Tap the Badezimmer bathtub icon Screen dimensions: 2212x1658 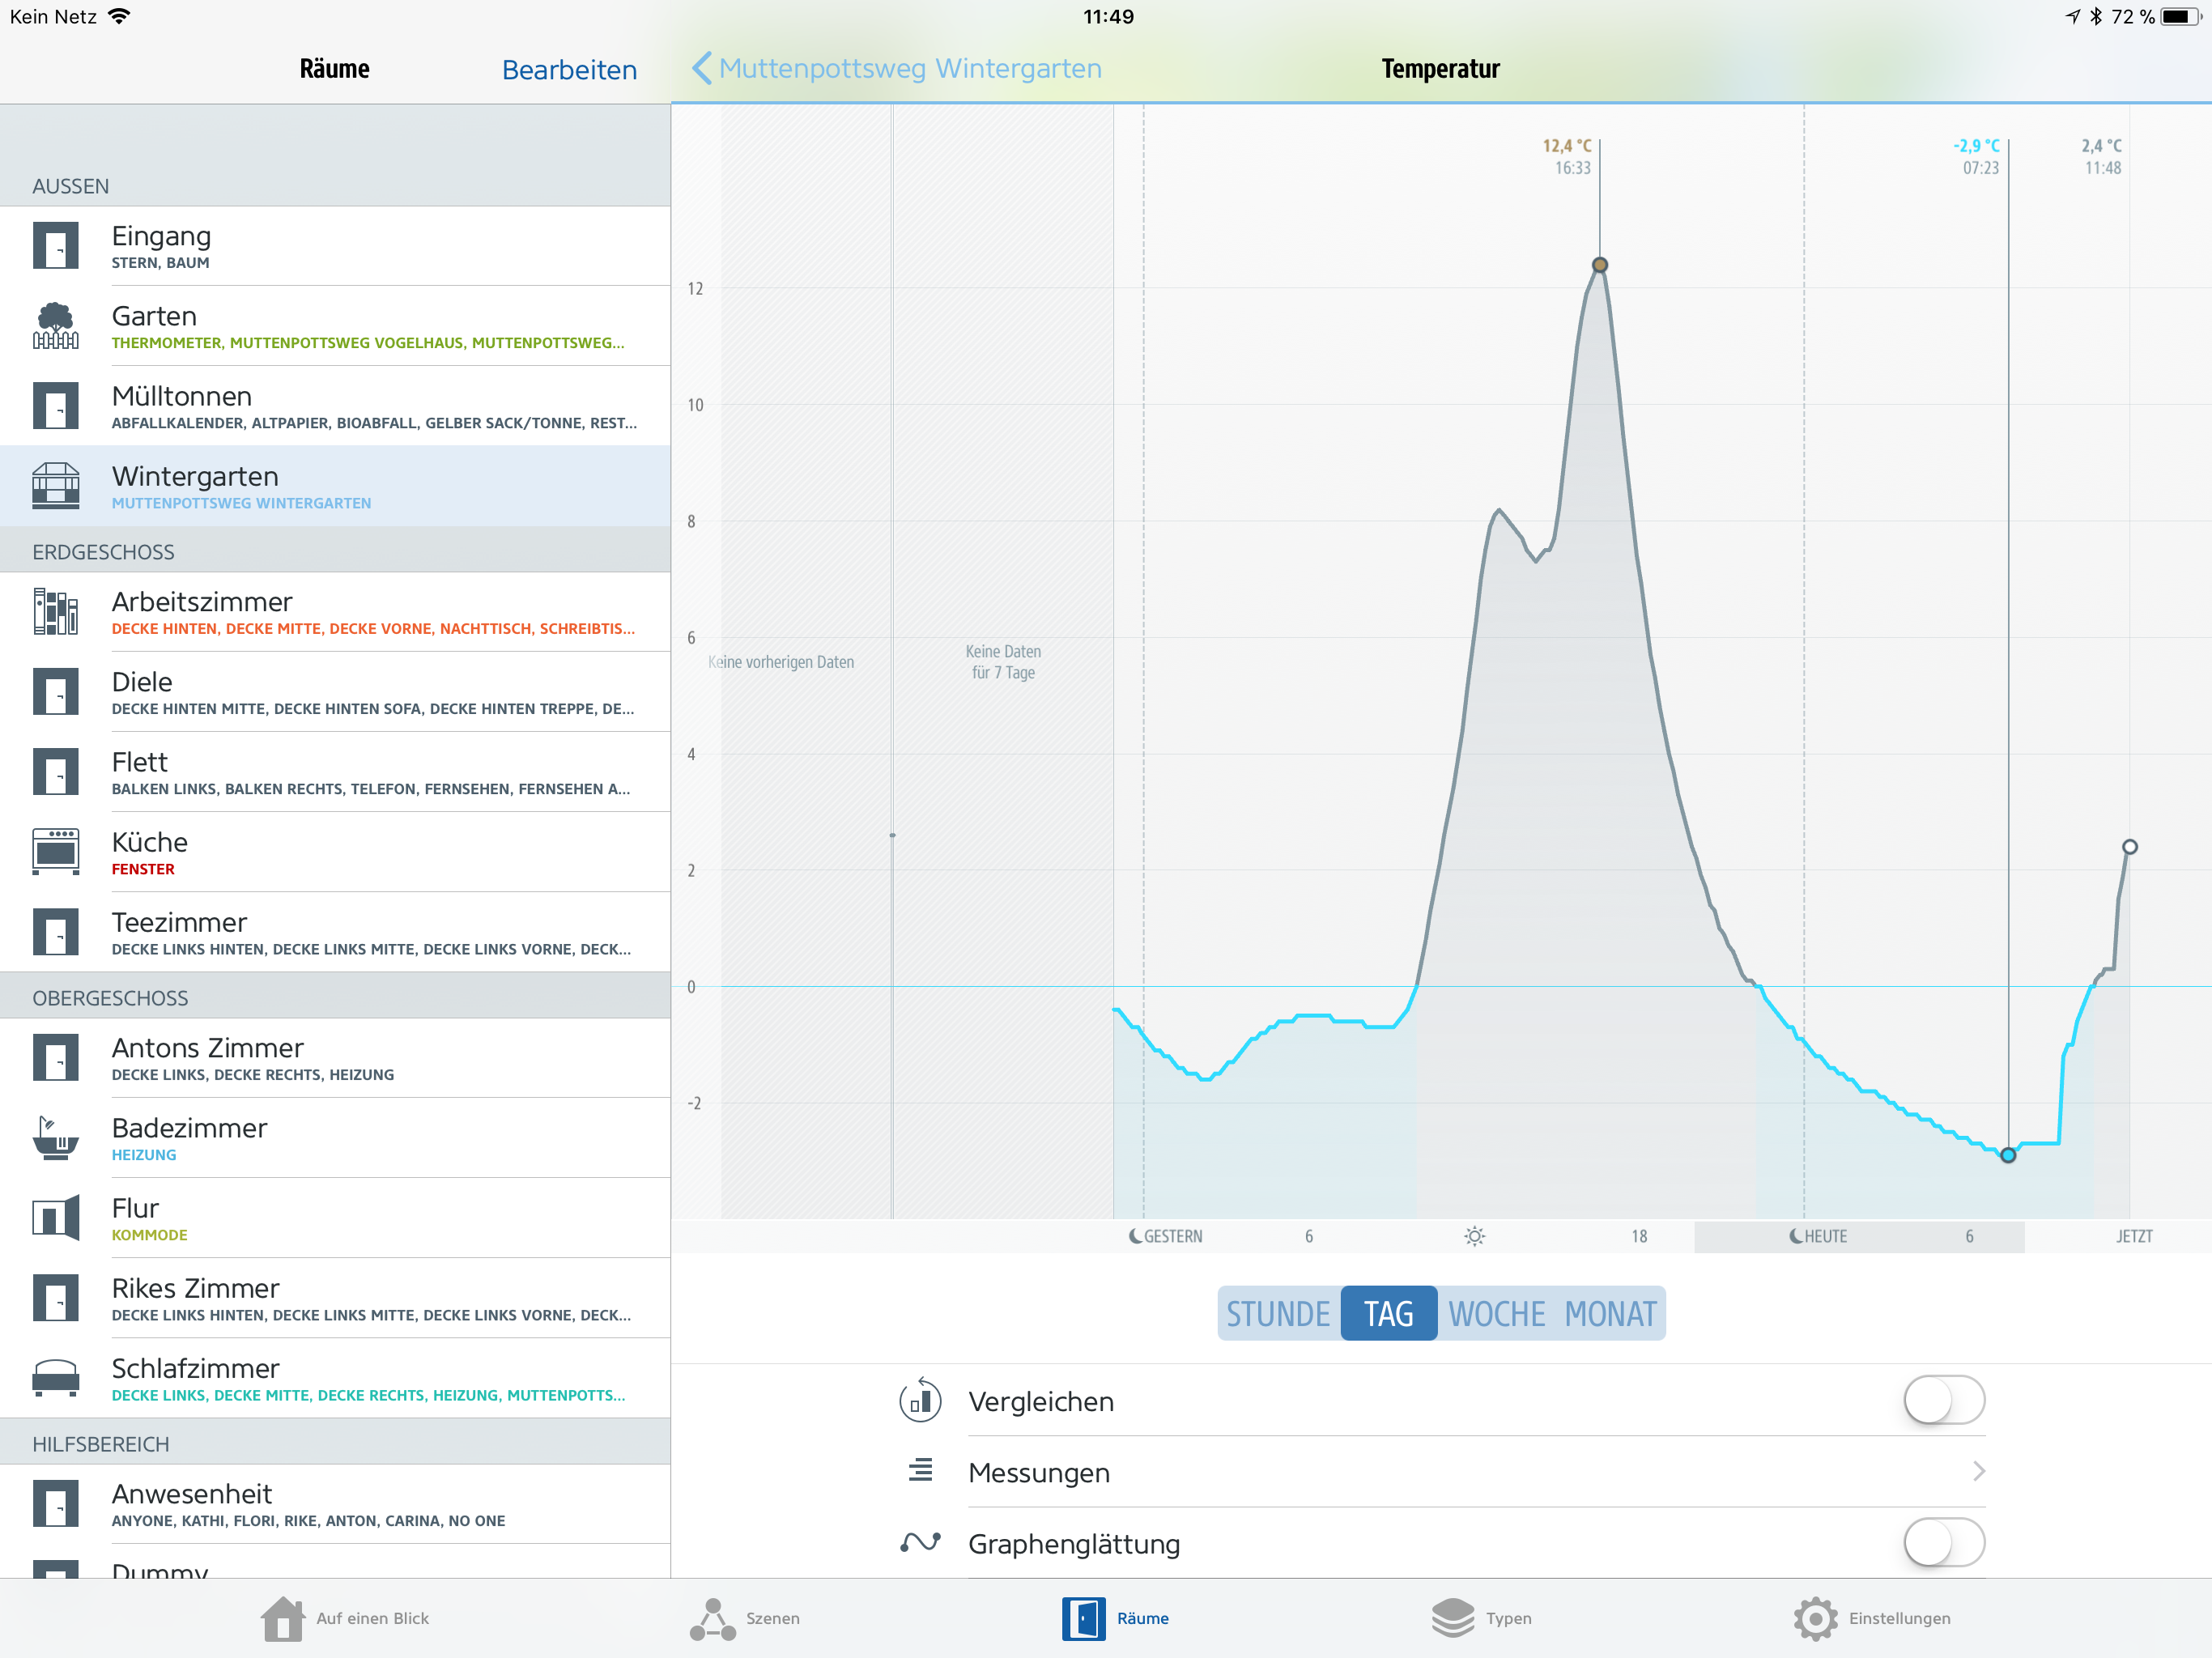pos(56,1138)
